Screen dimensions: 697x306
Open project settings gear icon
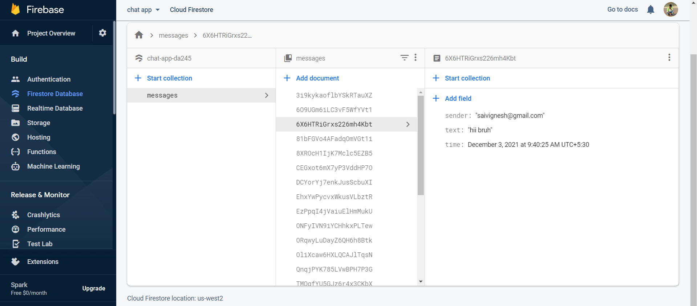point(103,33)
